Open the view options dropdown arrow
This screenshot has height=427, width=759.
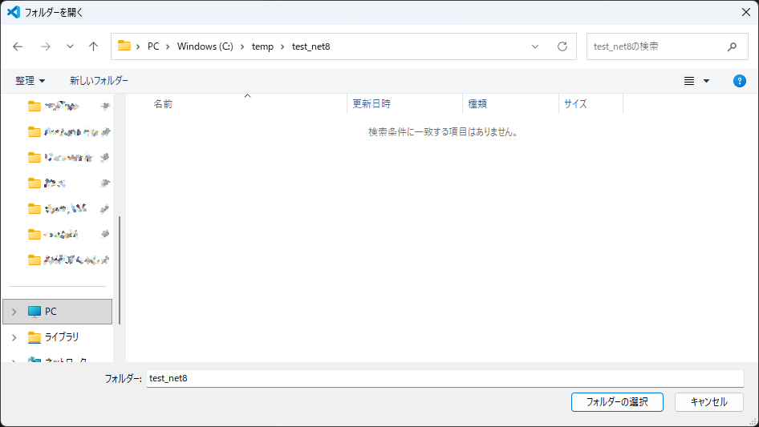click(x=706, y=81)
